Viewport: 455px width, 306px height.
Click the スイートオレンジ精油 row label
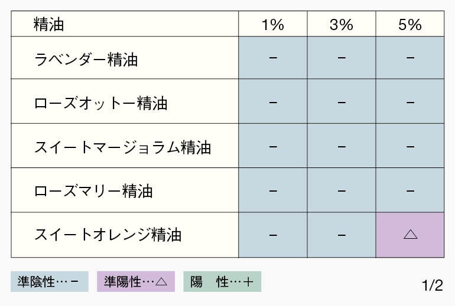click(x=108, y=235)
